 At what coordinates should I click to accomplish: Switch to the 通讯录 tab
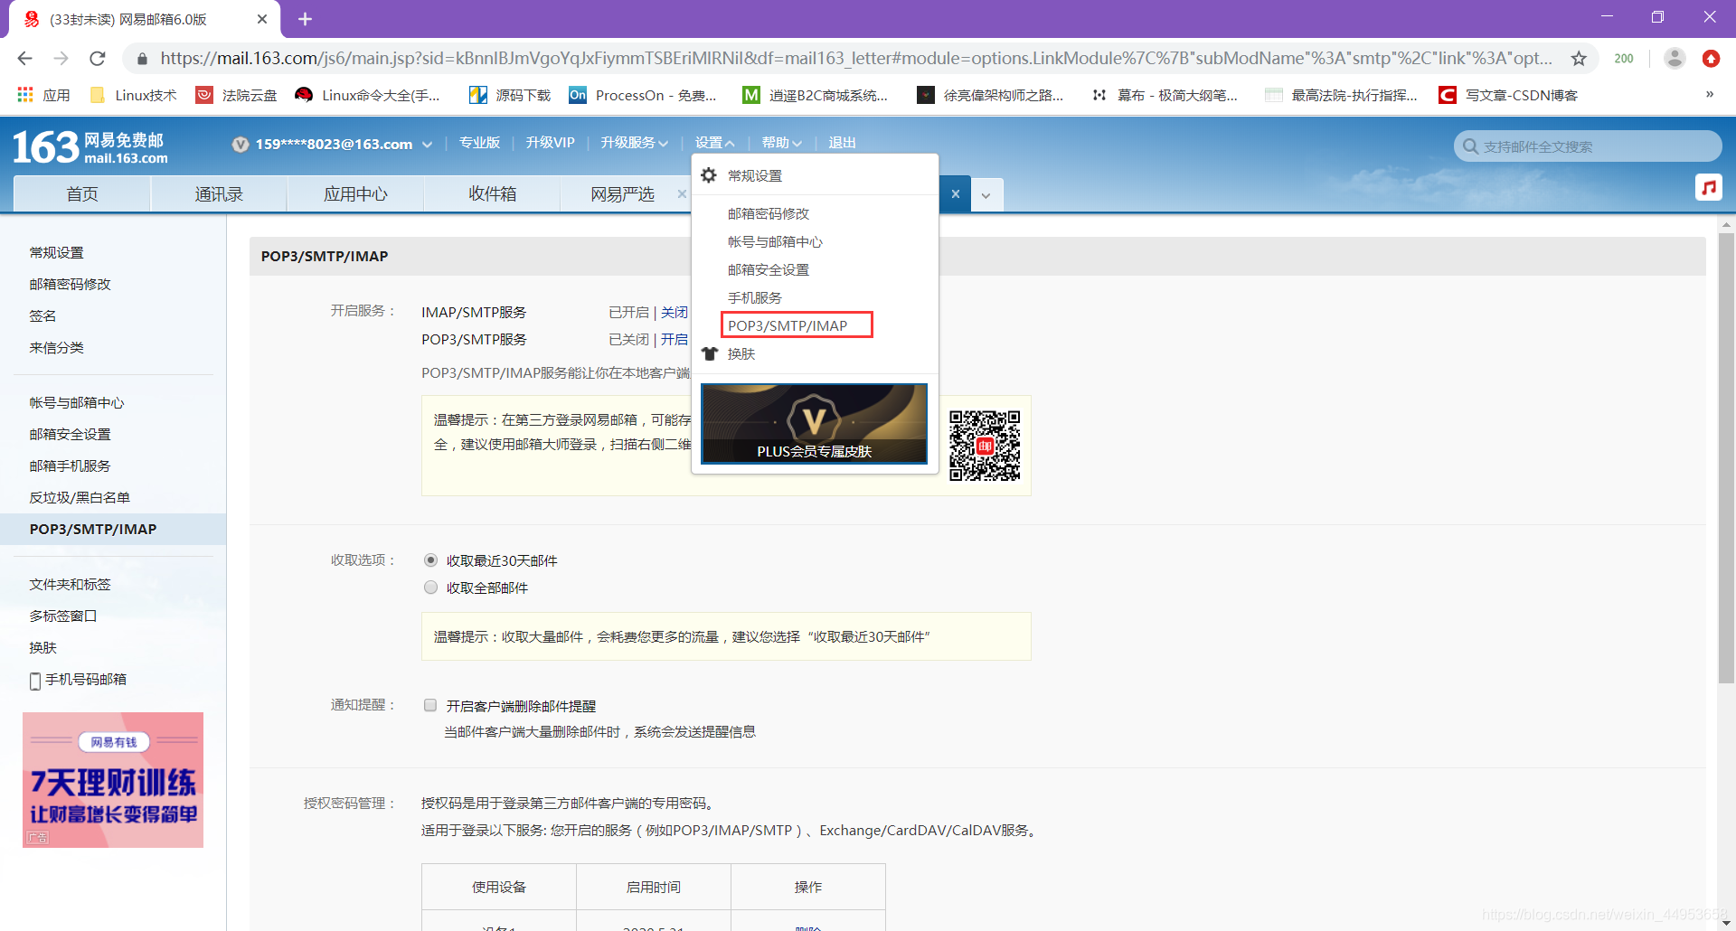[x=218, y=193]
